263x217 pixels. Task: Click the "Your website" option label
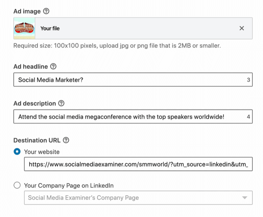point(42,152)
